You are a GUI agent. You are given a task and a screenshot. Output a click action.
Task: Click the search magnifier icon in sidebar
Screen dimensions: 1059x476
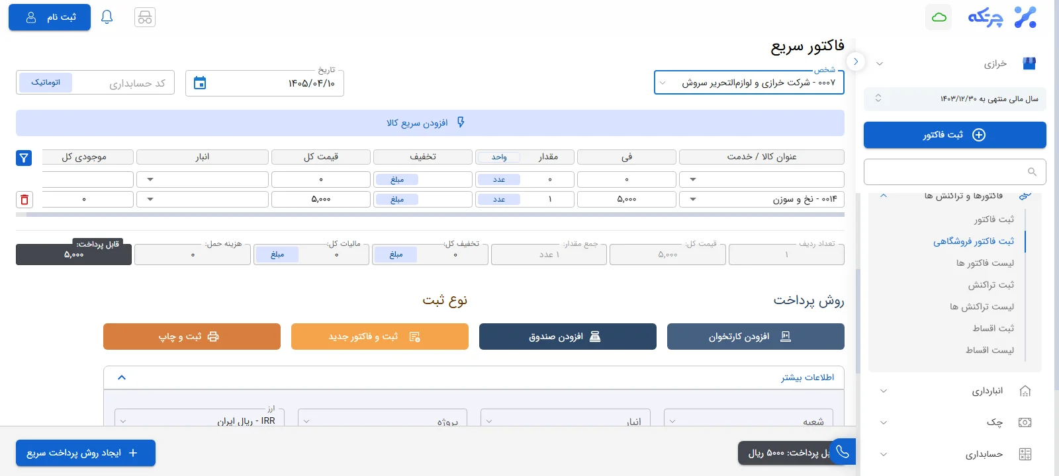coord(1032,172)
